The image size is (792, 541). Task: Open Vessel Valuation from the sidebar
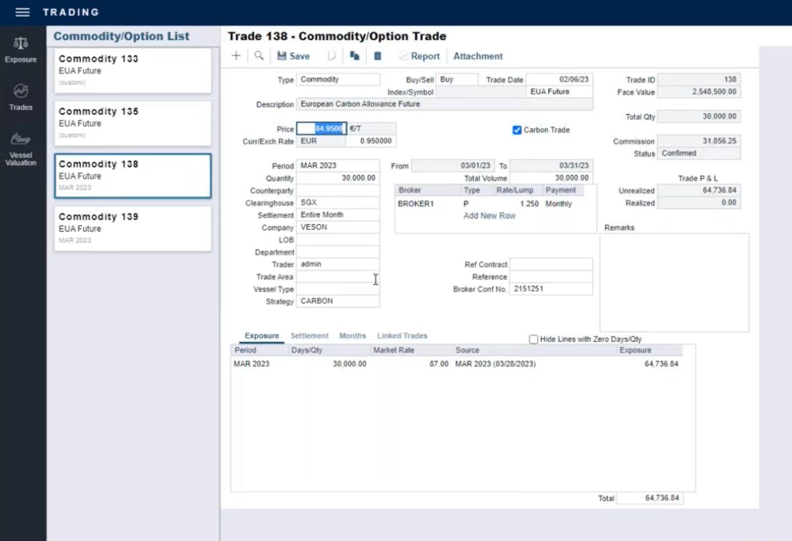pyautogui.click(x=21, y=149)
